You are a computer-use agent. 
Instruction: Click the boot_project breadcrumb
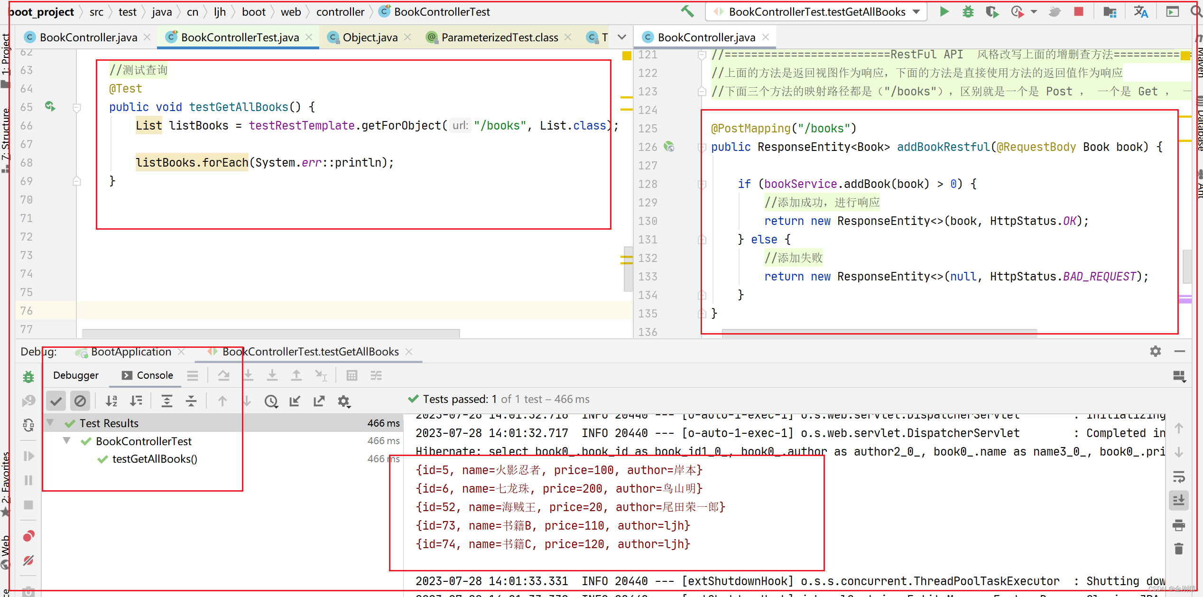(42, 11)
